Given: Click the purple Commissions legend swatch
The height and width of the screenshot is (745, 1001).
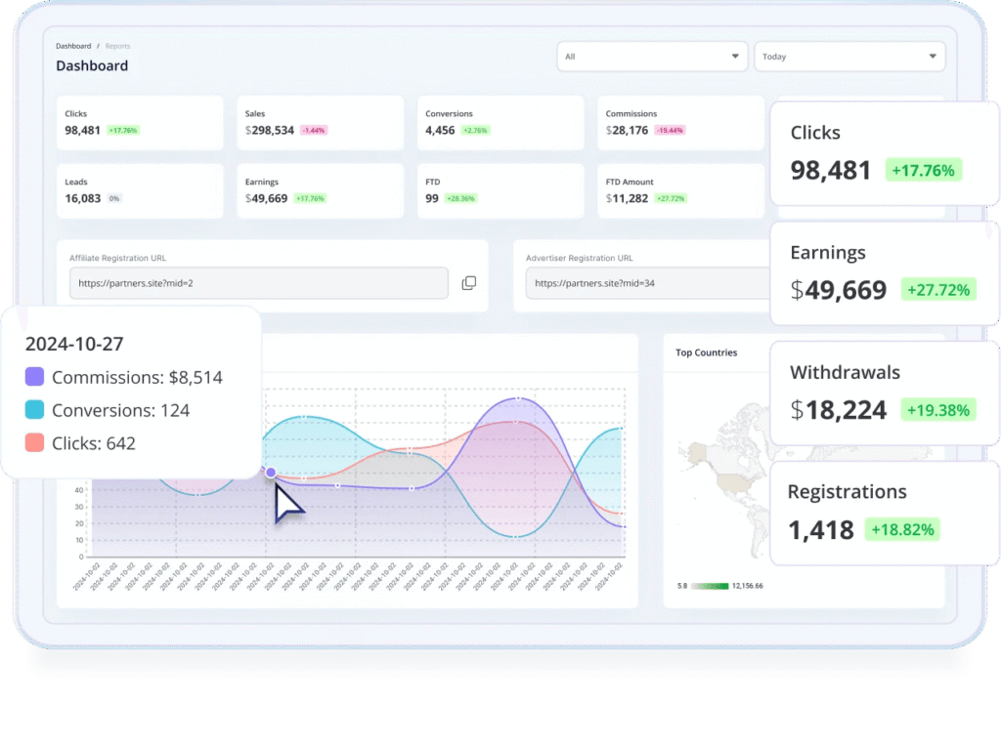Looking at the screenshot, I should pyautogui.click(x=34, y=377).
